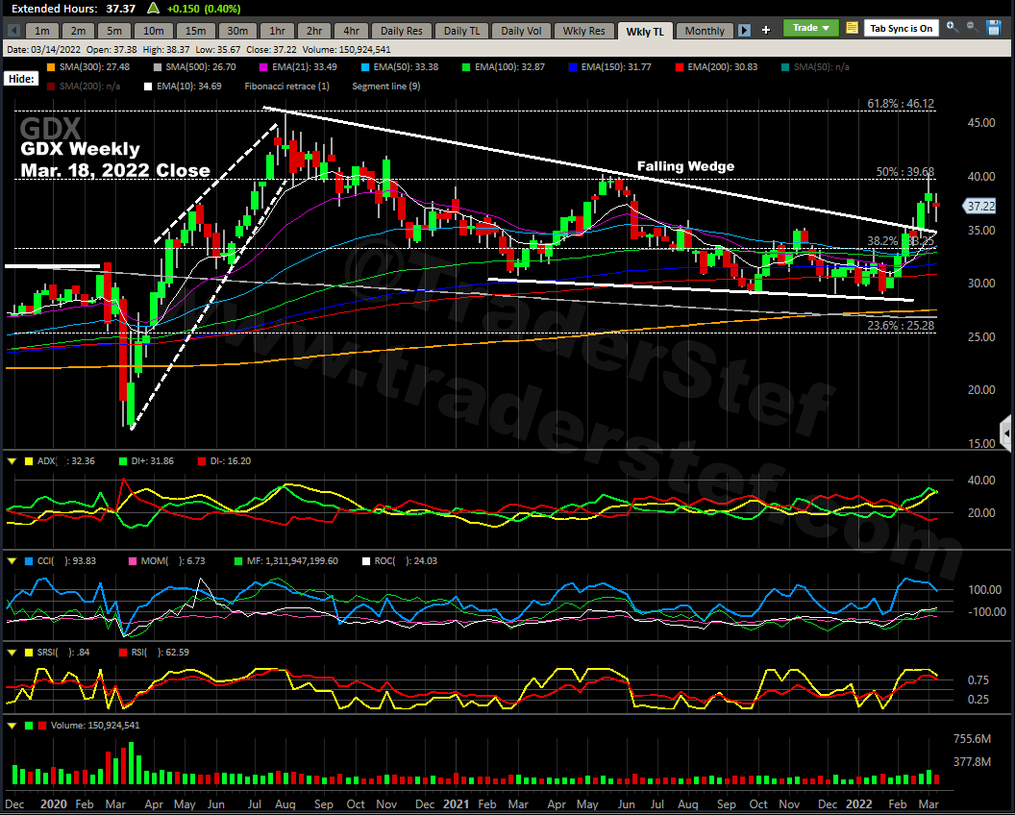Toggle Tab Sync is On

pos(902,28)
